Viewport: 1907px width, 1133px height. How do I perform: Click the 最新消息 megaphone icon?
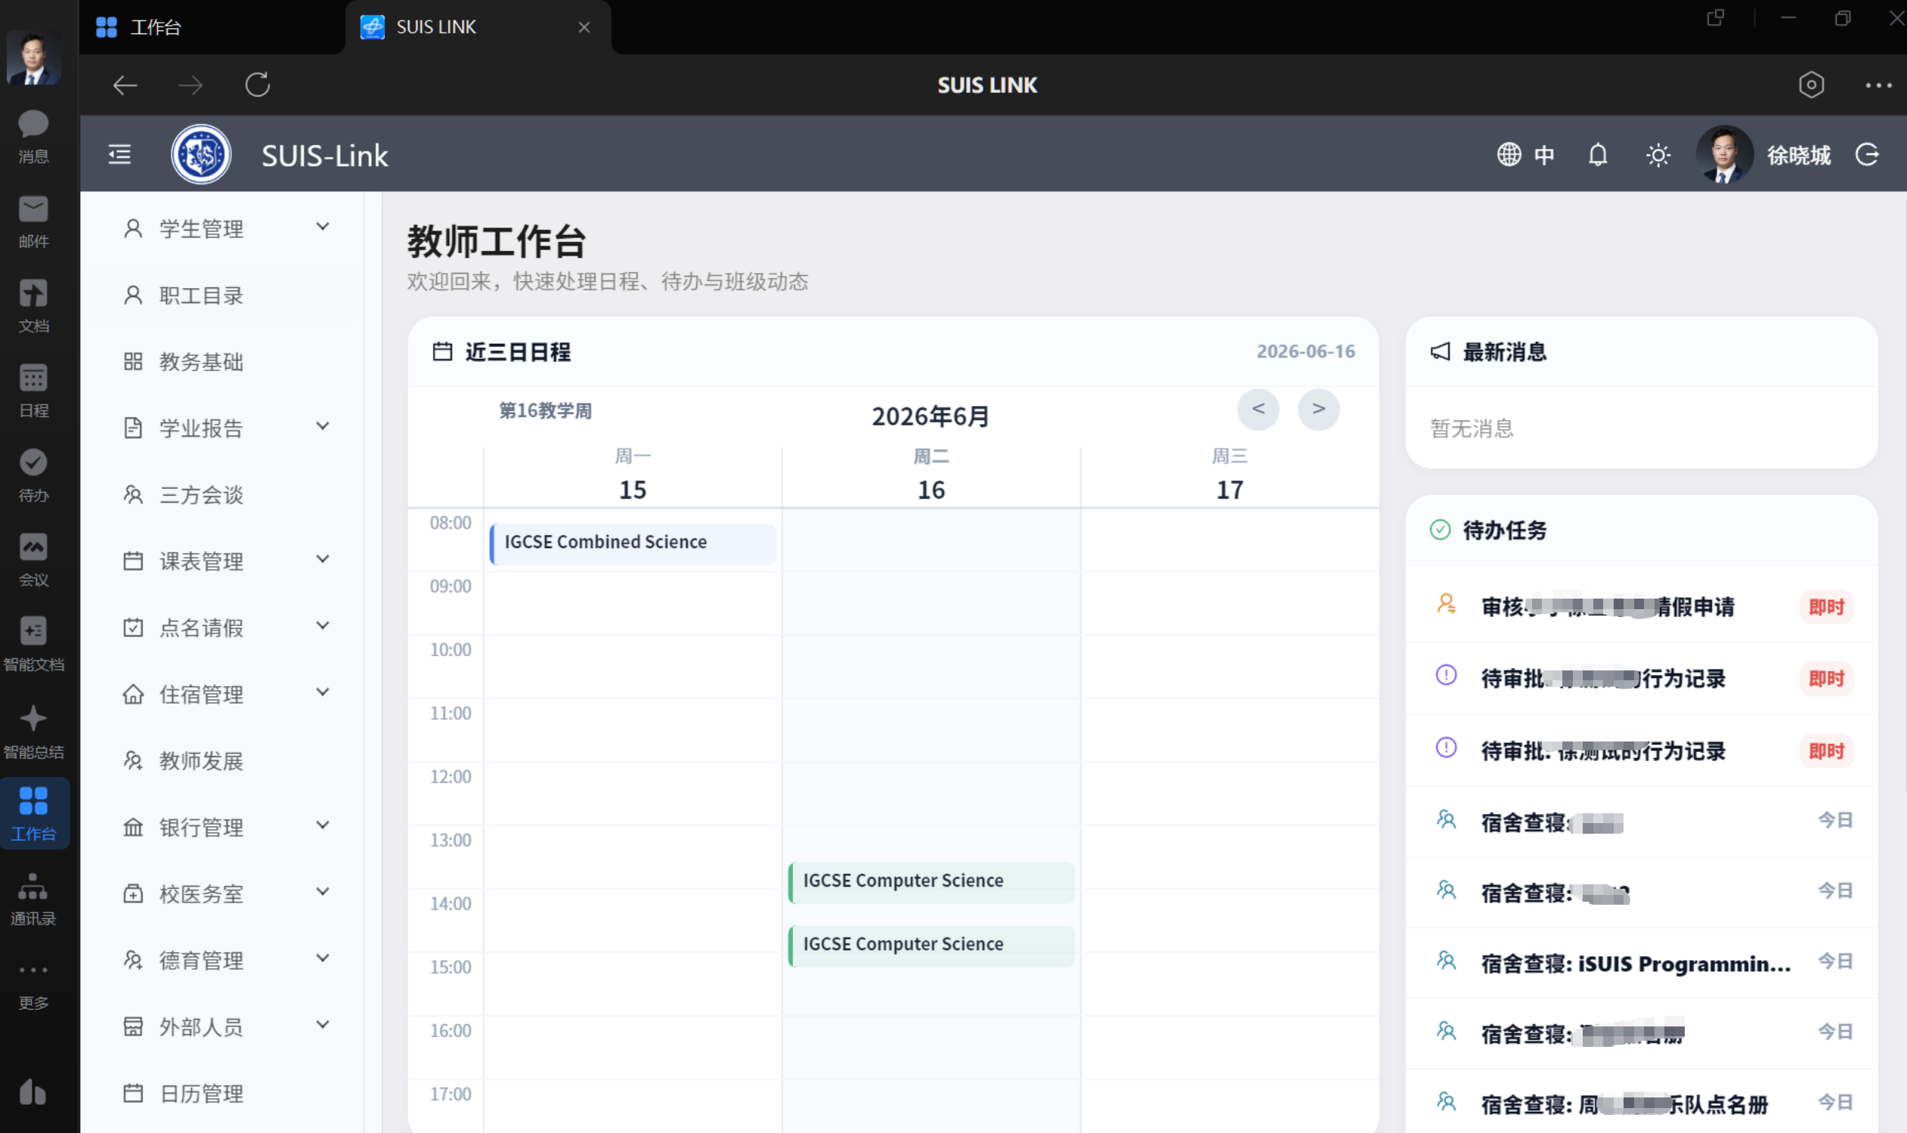[x=1440, y=351]
